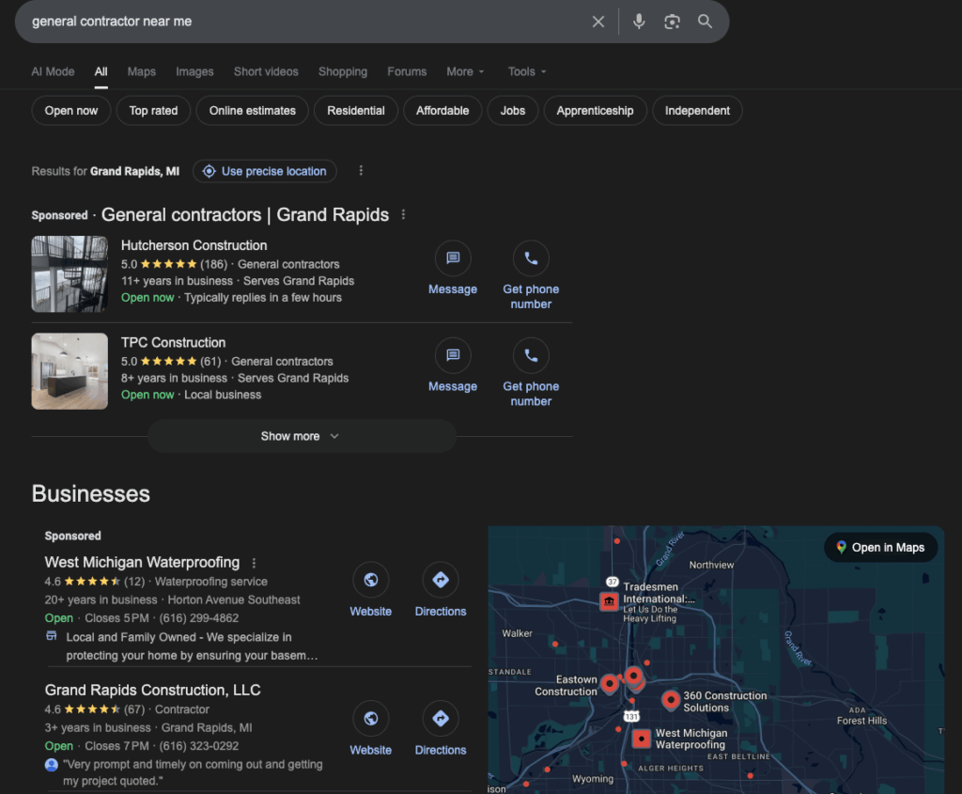Open Google Lens image search icon

tap(672, 22)
